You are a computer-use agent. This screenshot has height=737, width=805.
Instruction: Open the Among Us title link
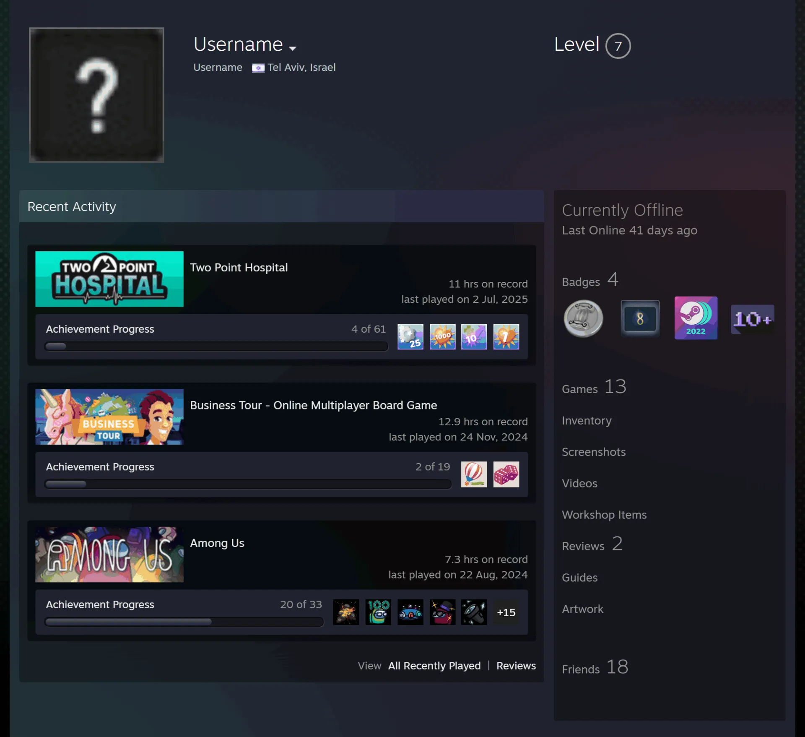[x=217, y=543]
